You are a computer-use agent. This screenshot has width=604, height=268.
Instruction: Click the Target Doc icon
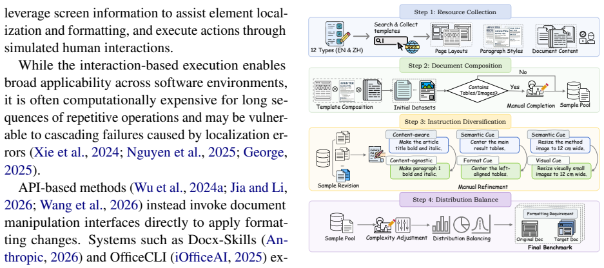click(566, 229)
